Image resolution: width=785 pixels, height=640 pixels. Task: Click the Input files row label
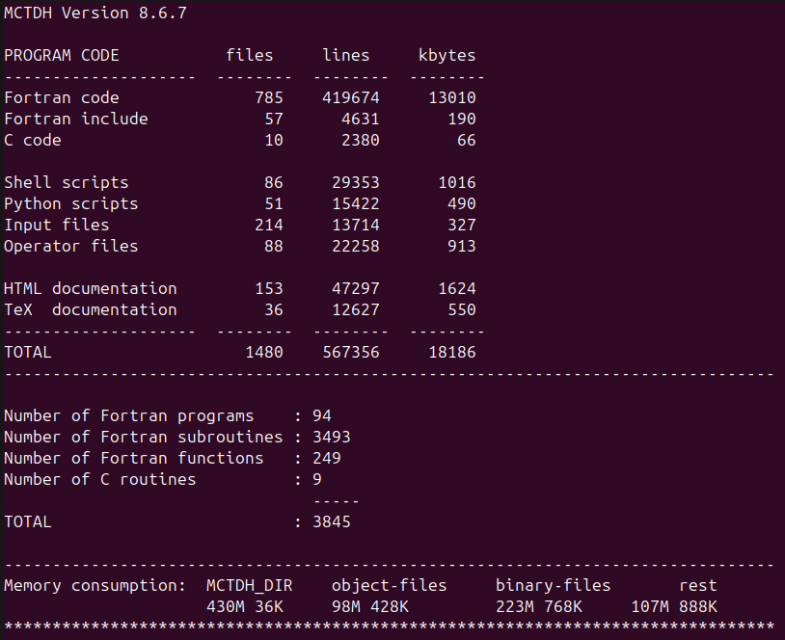point(57,225)
